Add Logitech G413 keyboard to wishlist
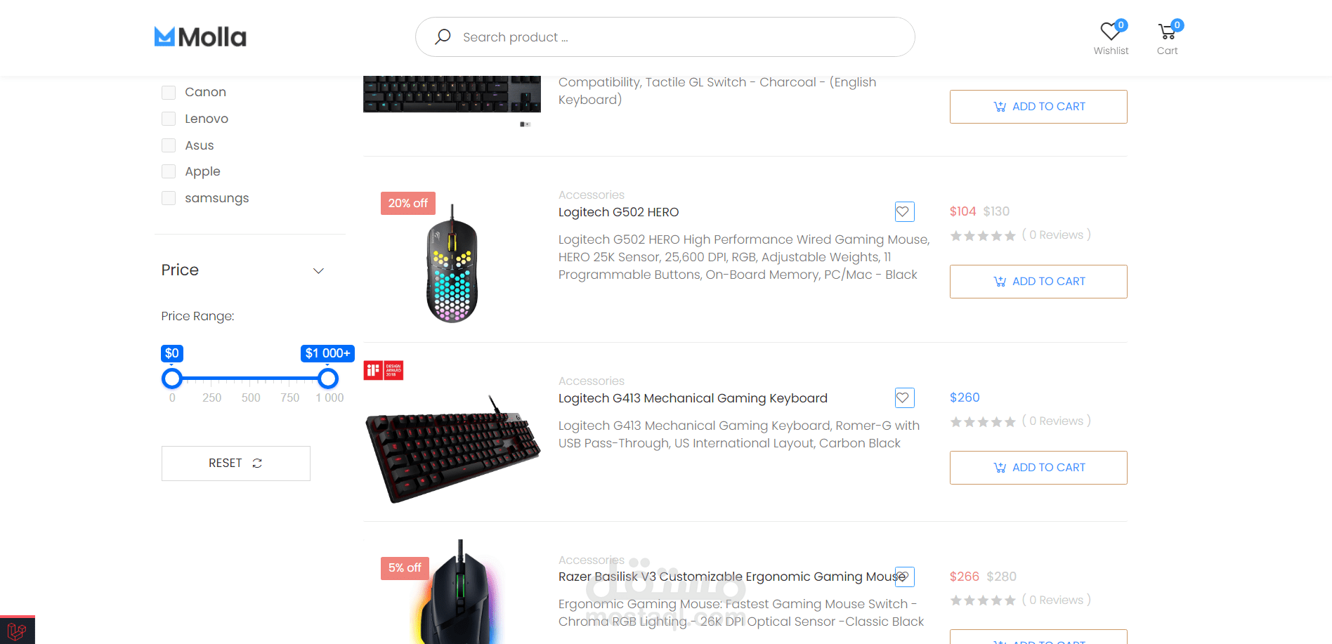This screenshot has width=1332, height=644. [904, 397]
